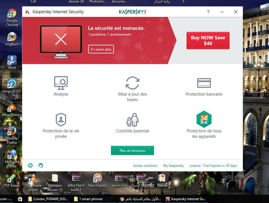
Task: Click Buy NOW Save $40 button
Action: [x=208, y=40]
